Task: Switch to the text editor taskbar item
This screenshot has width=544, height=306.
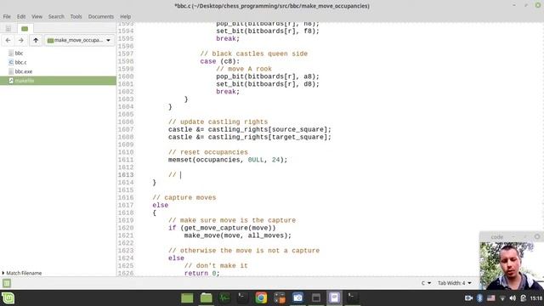Action: tap(334, 298)
